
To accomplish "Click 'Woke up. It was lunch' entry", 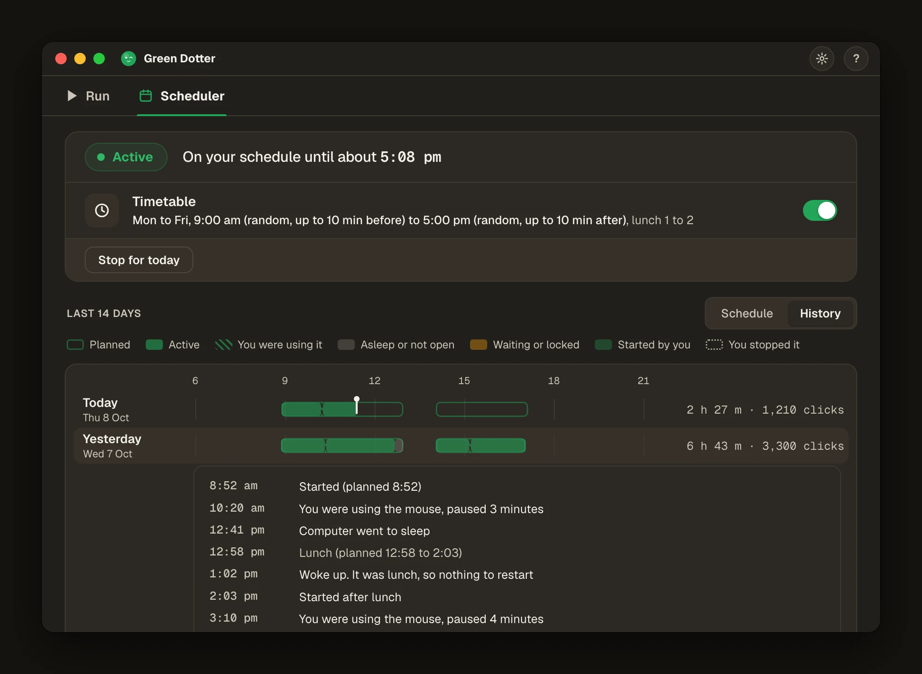I will click(416, 575).
